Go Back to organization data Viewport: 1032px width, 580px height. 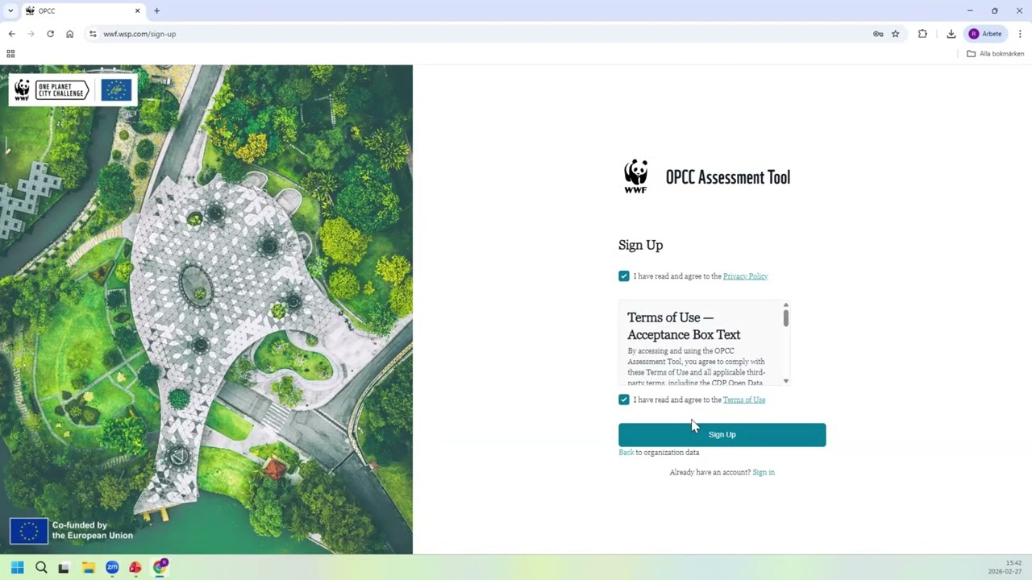point(626,453)
